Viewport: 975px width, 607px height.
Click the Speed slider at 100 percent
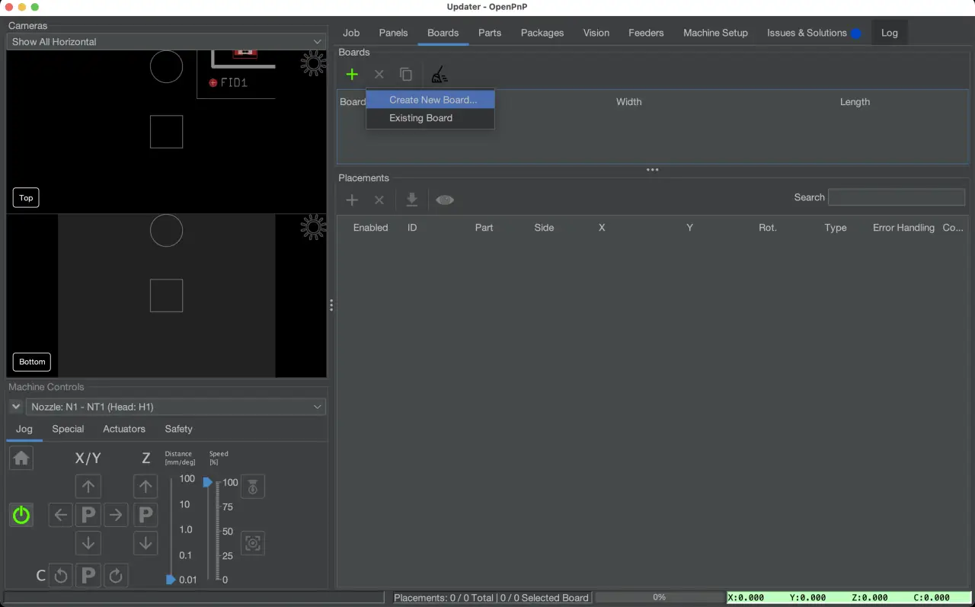tap(207, 482)
